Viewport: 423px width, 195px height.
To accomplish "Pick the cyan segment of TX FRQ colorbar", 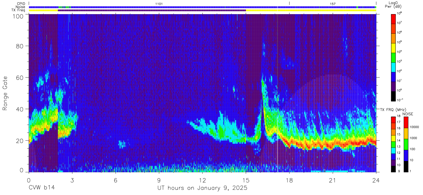I will (394, 150).
